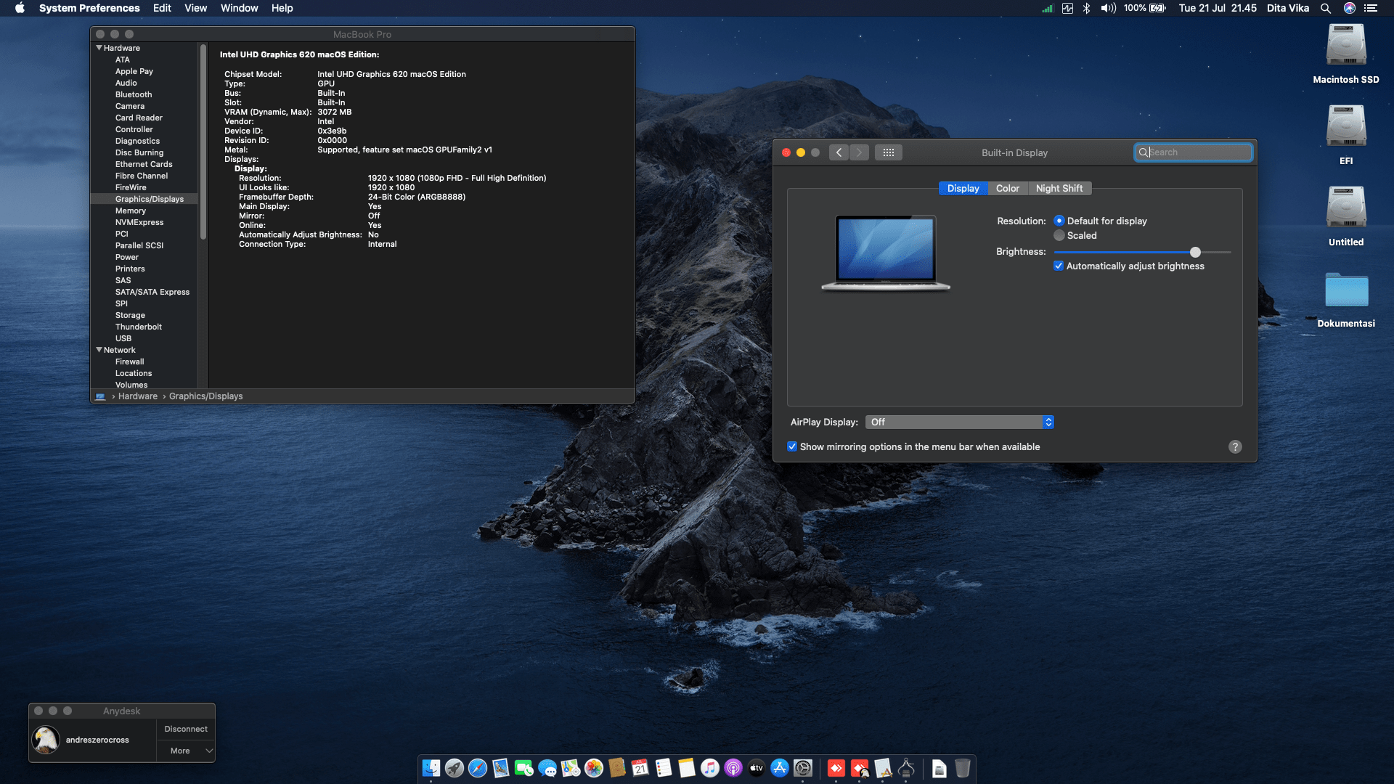Focus the System Preferences search field
The image size is (1394, 784).
click(x=1194, y=152)
